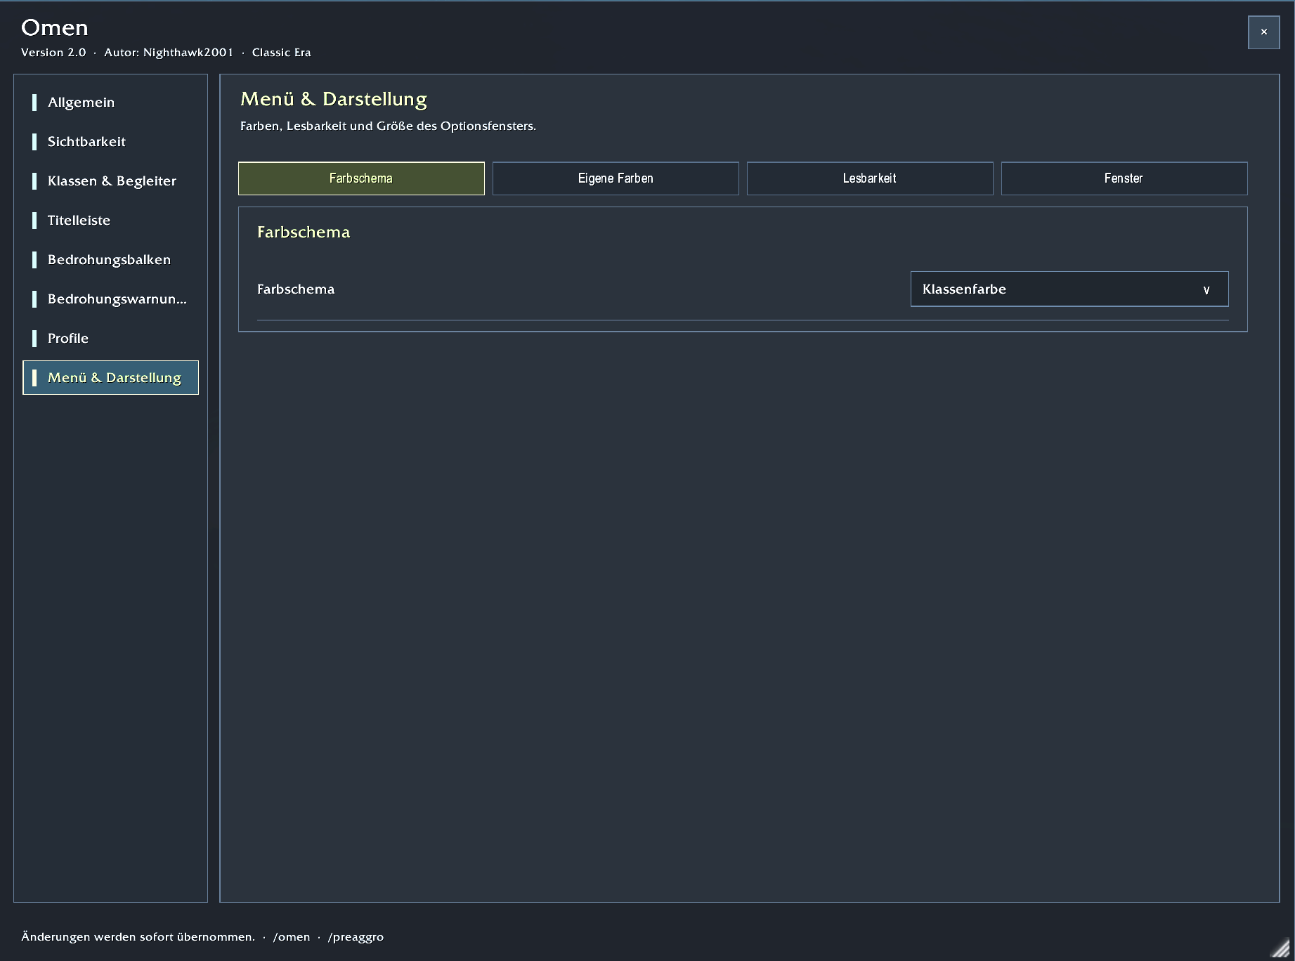This screenshot has height=961, width=1295.
Task: Open the Sichtbarkeit section
Action: pos(110,142)
